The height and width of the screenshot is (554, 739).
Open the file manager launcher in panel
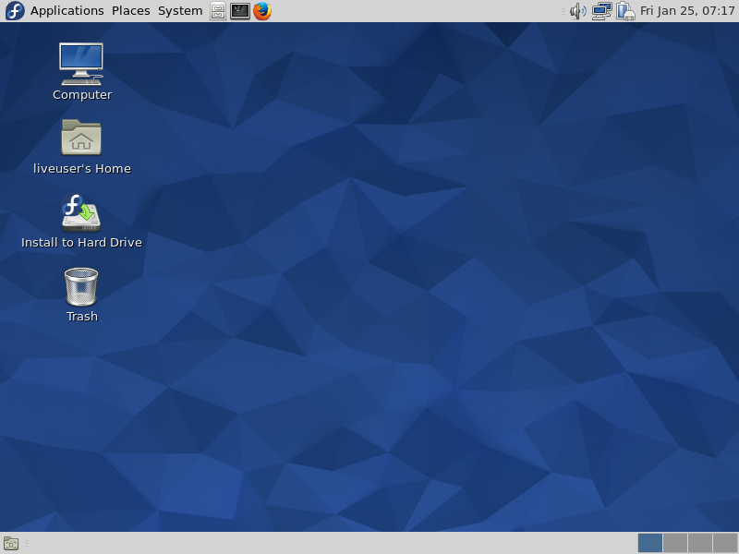218,11
